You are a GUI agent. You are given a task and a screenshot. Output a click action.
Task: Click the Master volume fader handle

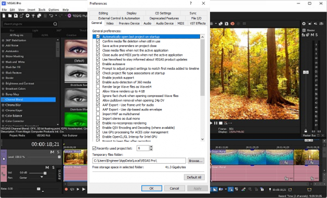coord(306,72)
